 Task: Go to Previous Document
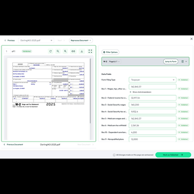tap(13, 144)
